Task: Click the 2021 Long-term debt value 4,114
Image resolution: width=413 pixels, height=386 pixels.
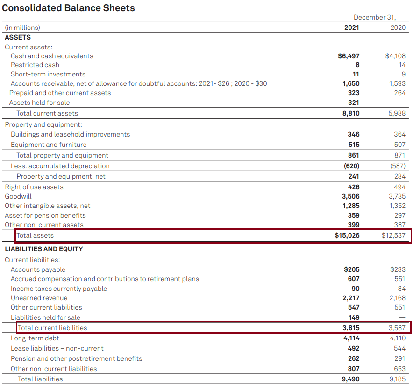Action: [351, 338]
